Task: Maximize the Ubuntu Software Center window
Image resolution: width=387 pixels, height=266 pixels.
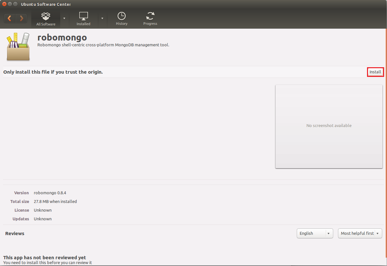Action: click(15, 4)
